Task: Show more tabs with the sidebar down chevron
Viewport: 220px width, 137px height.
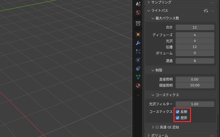Action: point(138,95)
